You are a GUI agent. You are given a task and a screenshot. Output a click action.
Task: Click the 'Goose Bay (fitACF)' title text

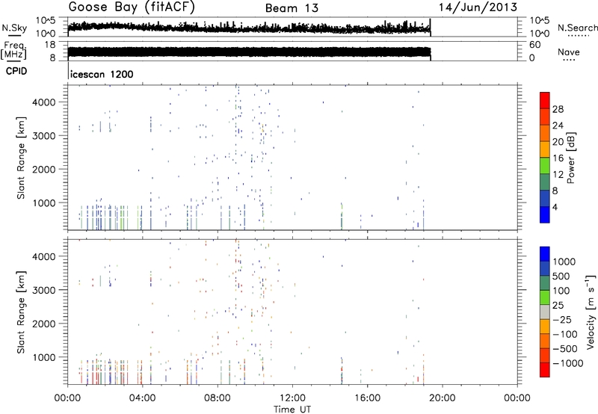coord(132,7)
